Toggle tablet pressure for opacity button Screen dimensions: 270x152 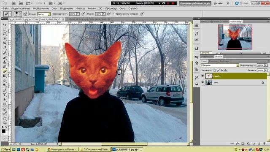pos(83,14)
